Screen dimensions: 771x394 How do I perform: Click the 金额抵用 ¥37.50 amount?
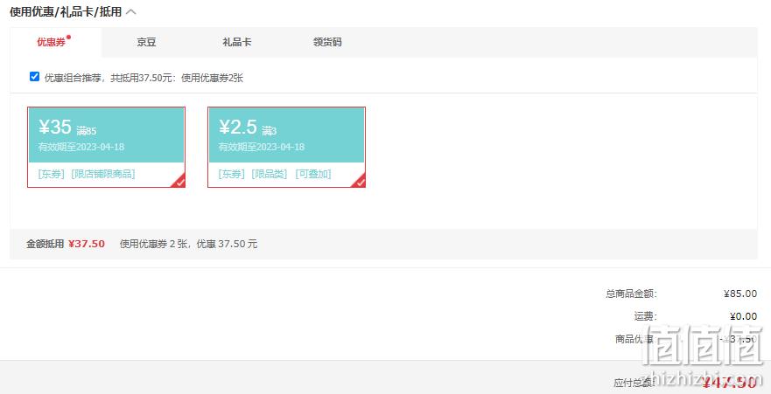point(87,244)
